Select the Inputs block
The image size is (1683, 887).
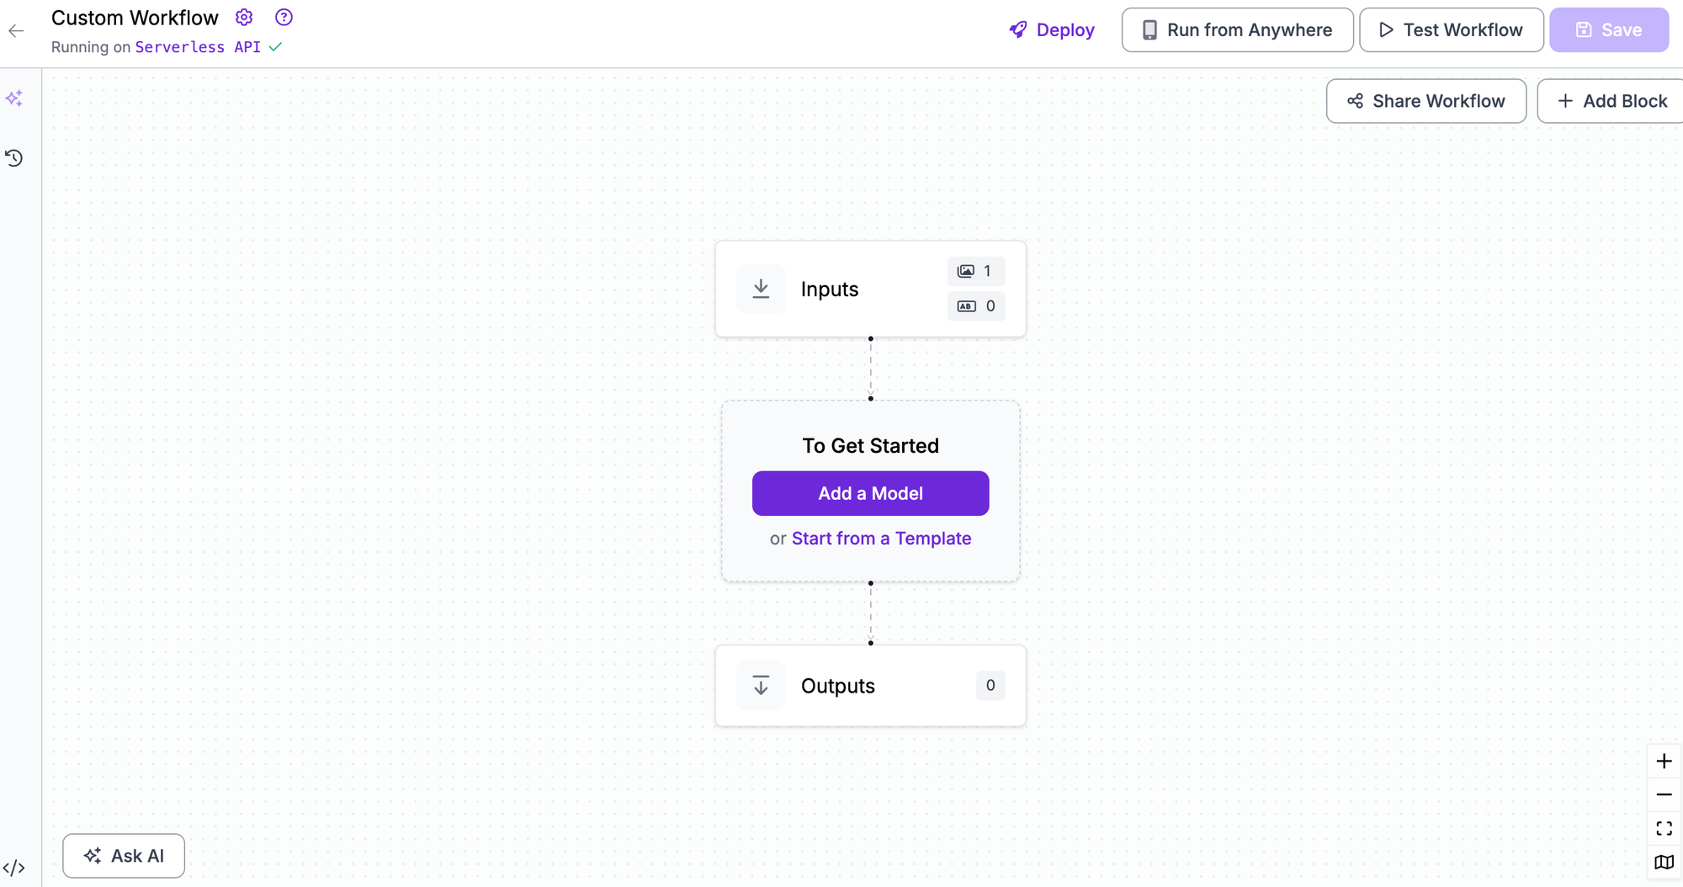870,289
